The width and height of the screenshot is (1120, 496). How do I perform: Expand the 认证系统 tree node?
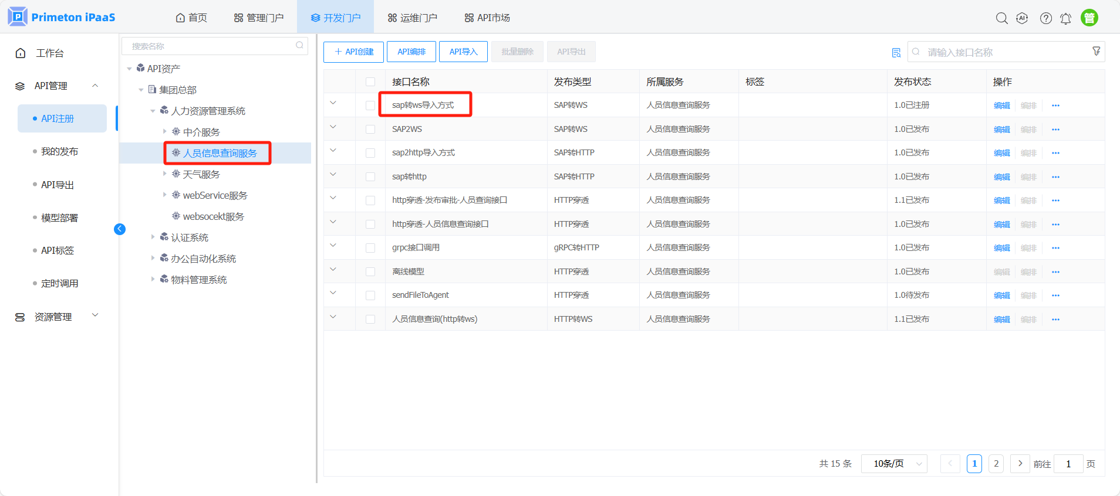[x=153, y=237]
